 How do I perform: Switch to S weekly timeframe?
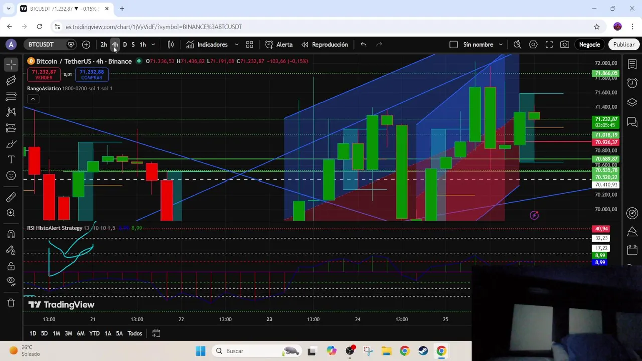133,45
